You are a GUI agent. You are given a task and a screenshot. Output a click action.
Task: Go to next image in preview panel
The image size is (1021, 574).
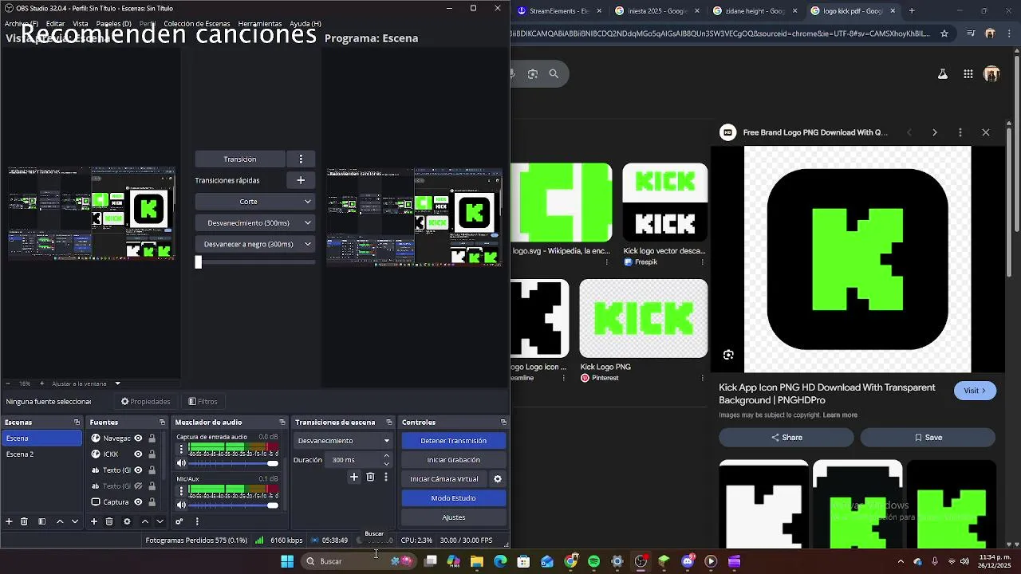point(935,132)
